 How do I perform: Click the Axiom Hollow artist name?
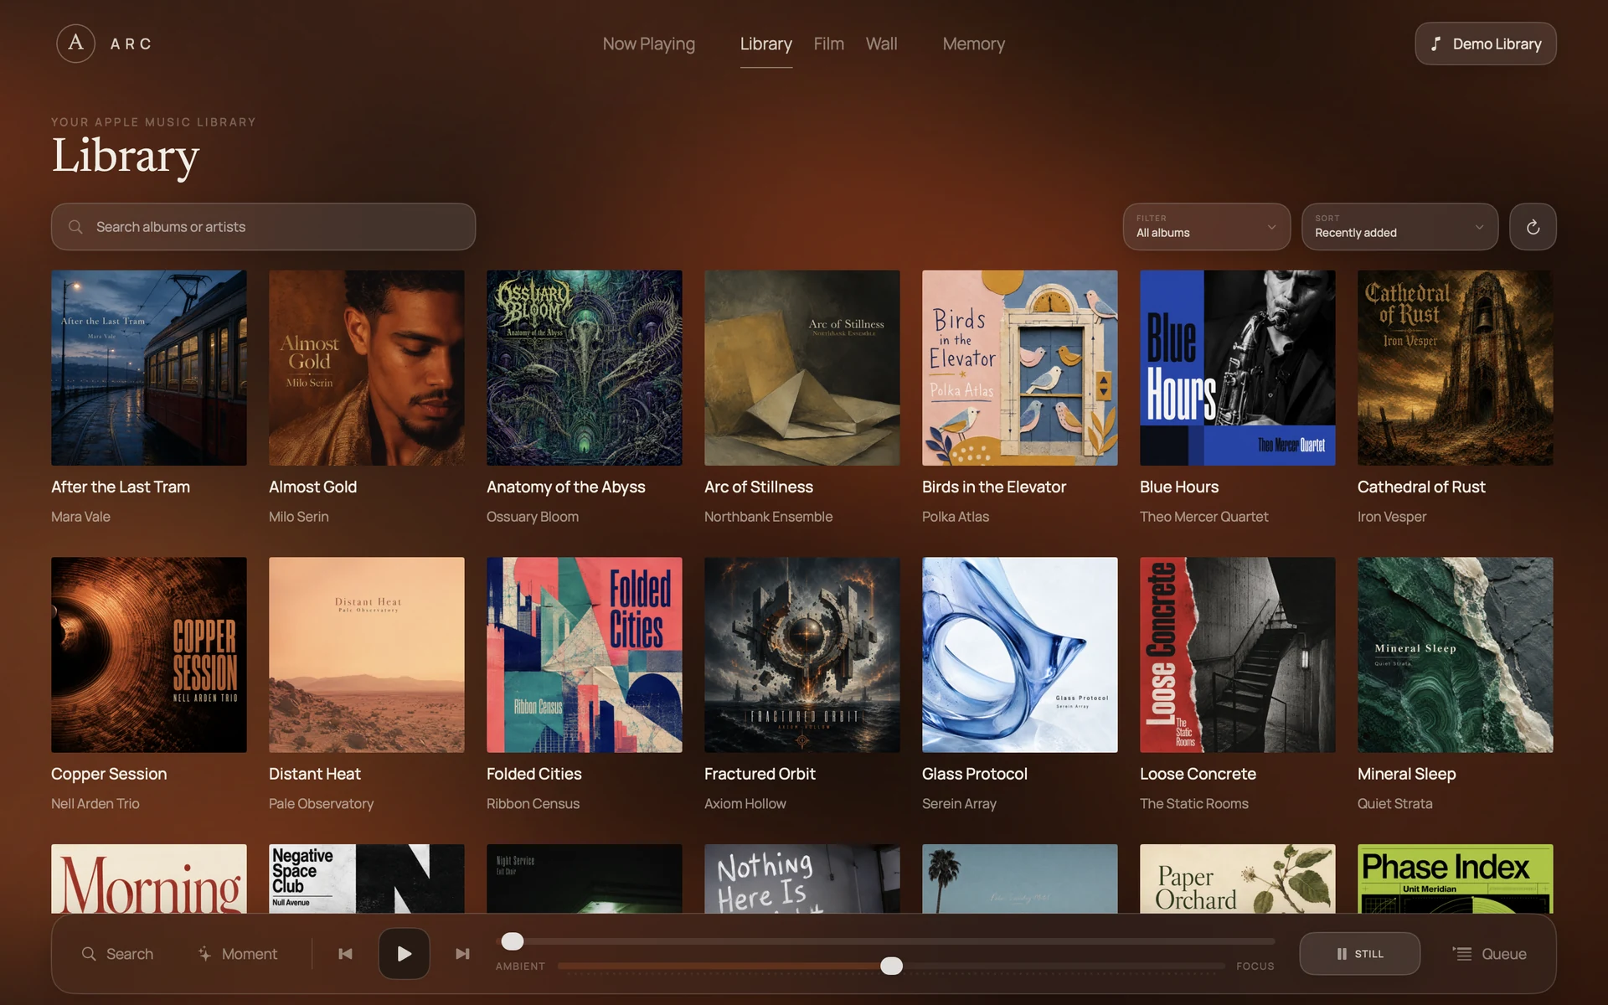[745, 803]
